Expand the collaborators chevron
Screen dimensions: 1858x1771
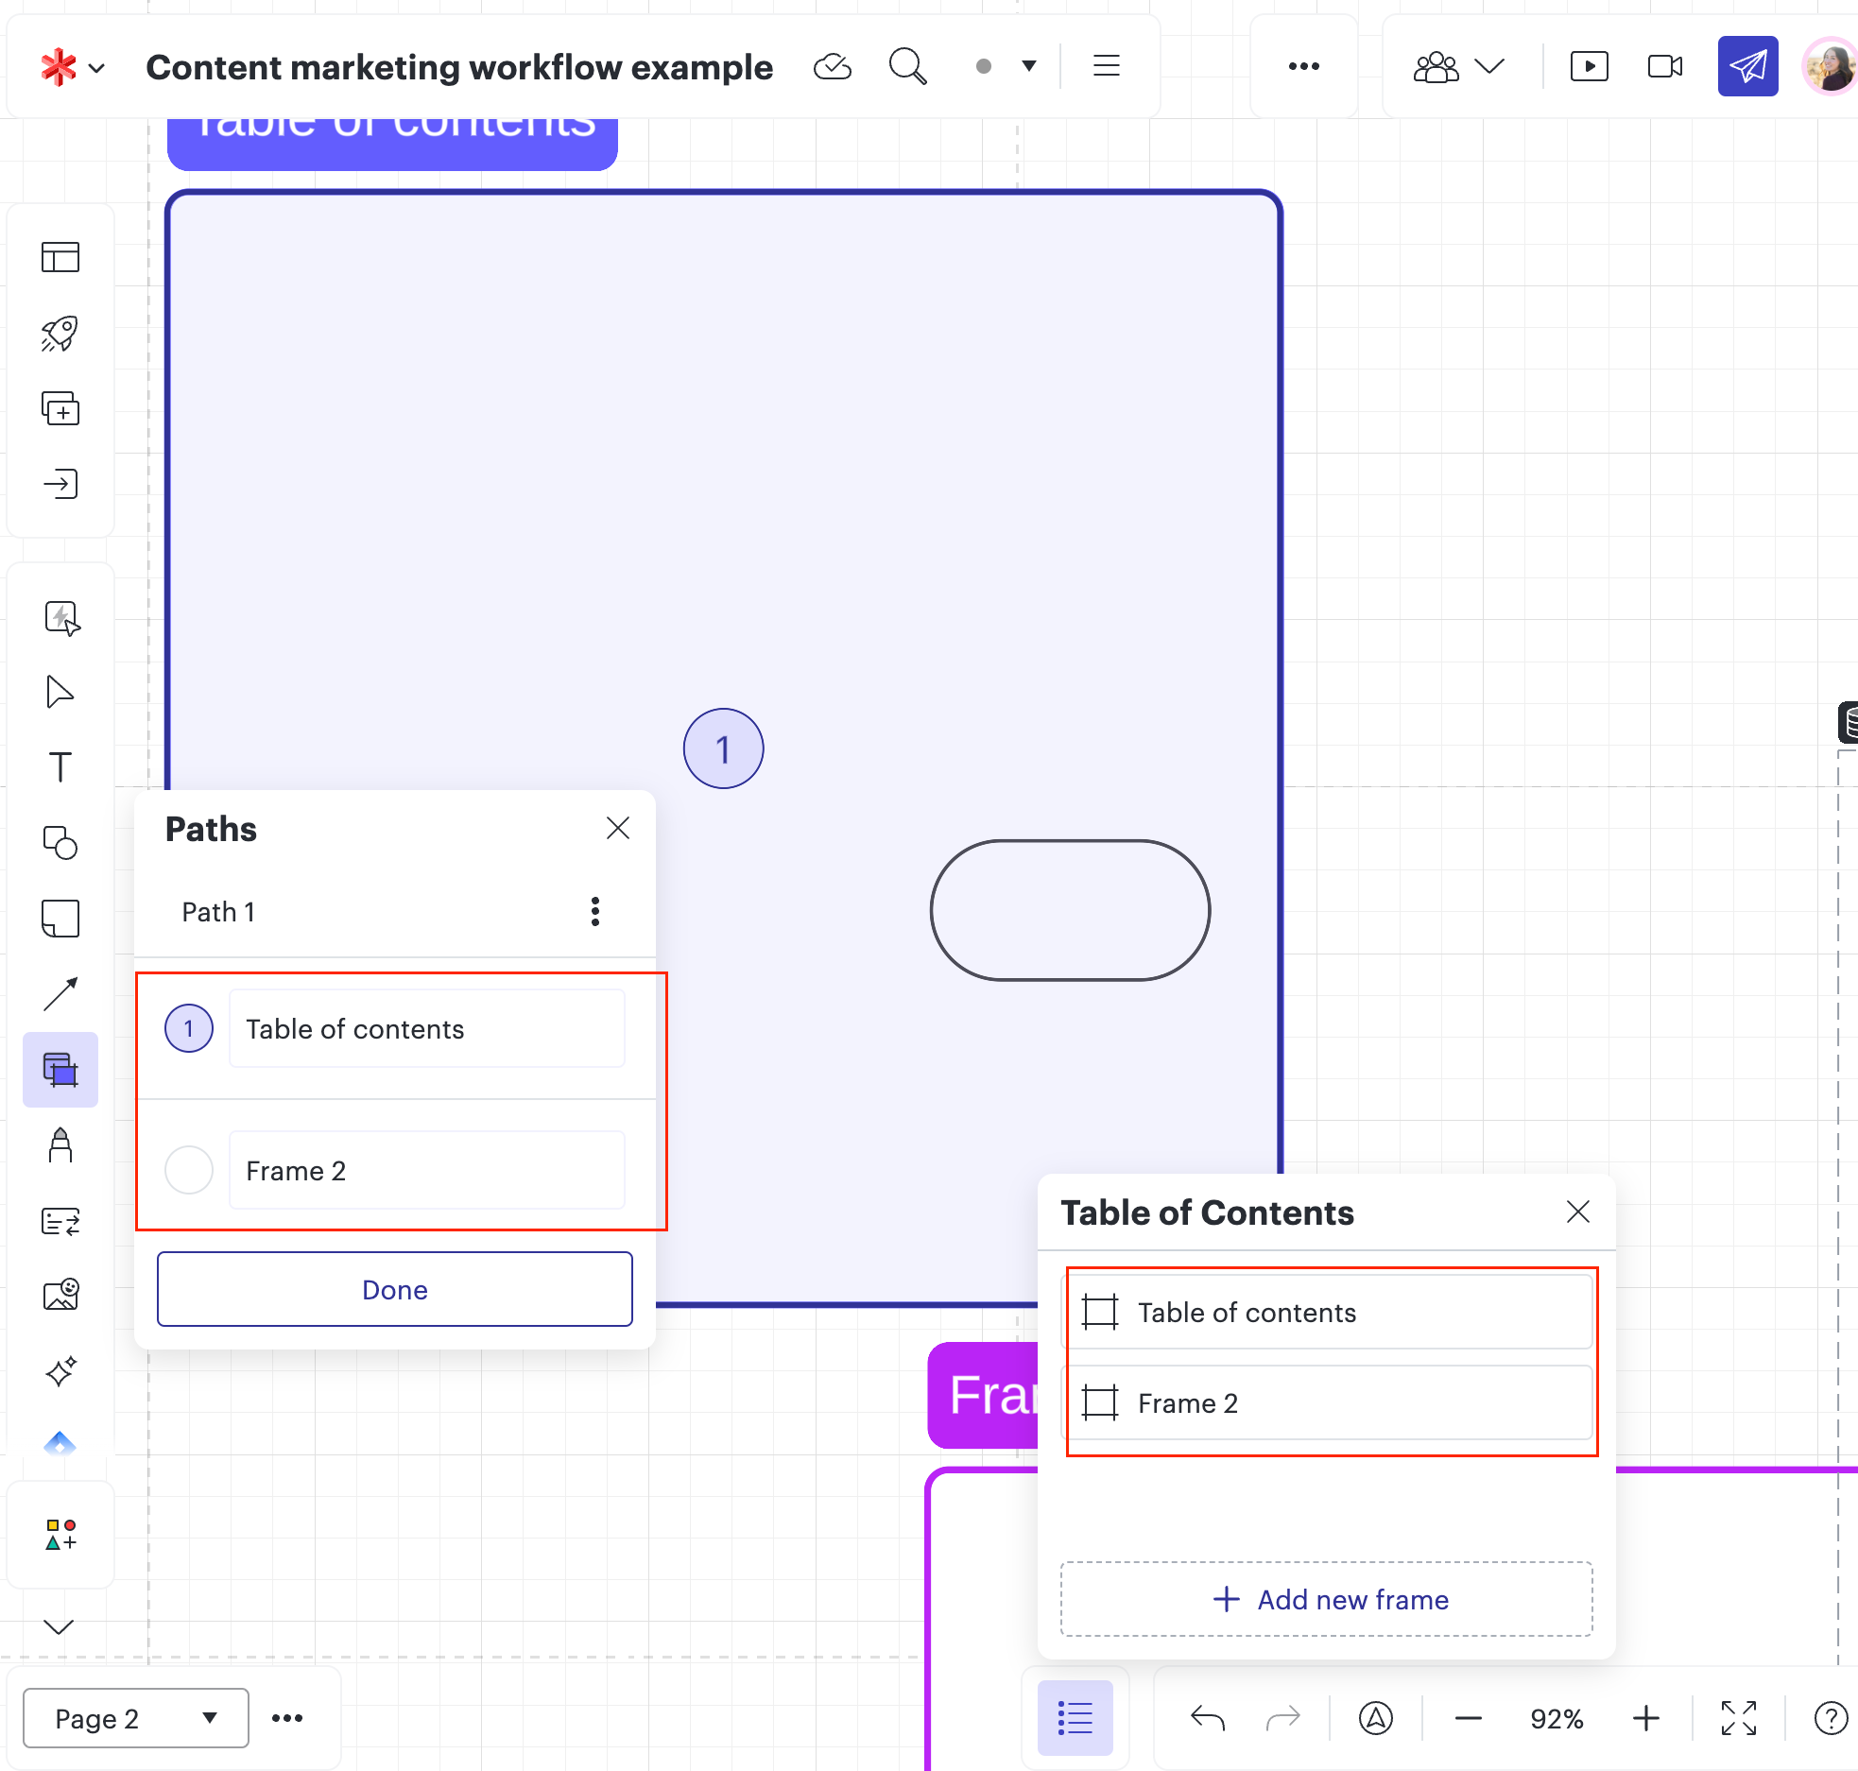click(1489, 66)
